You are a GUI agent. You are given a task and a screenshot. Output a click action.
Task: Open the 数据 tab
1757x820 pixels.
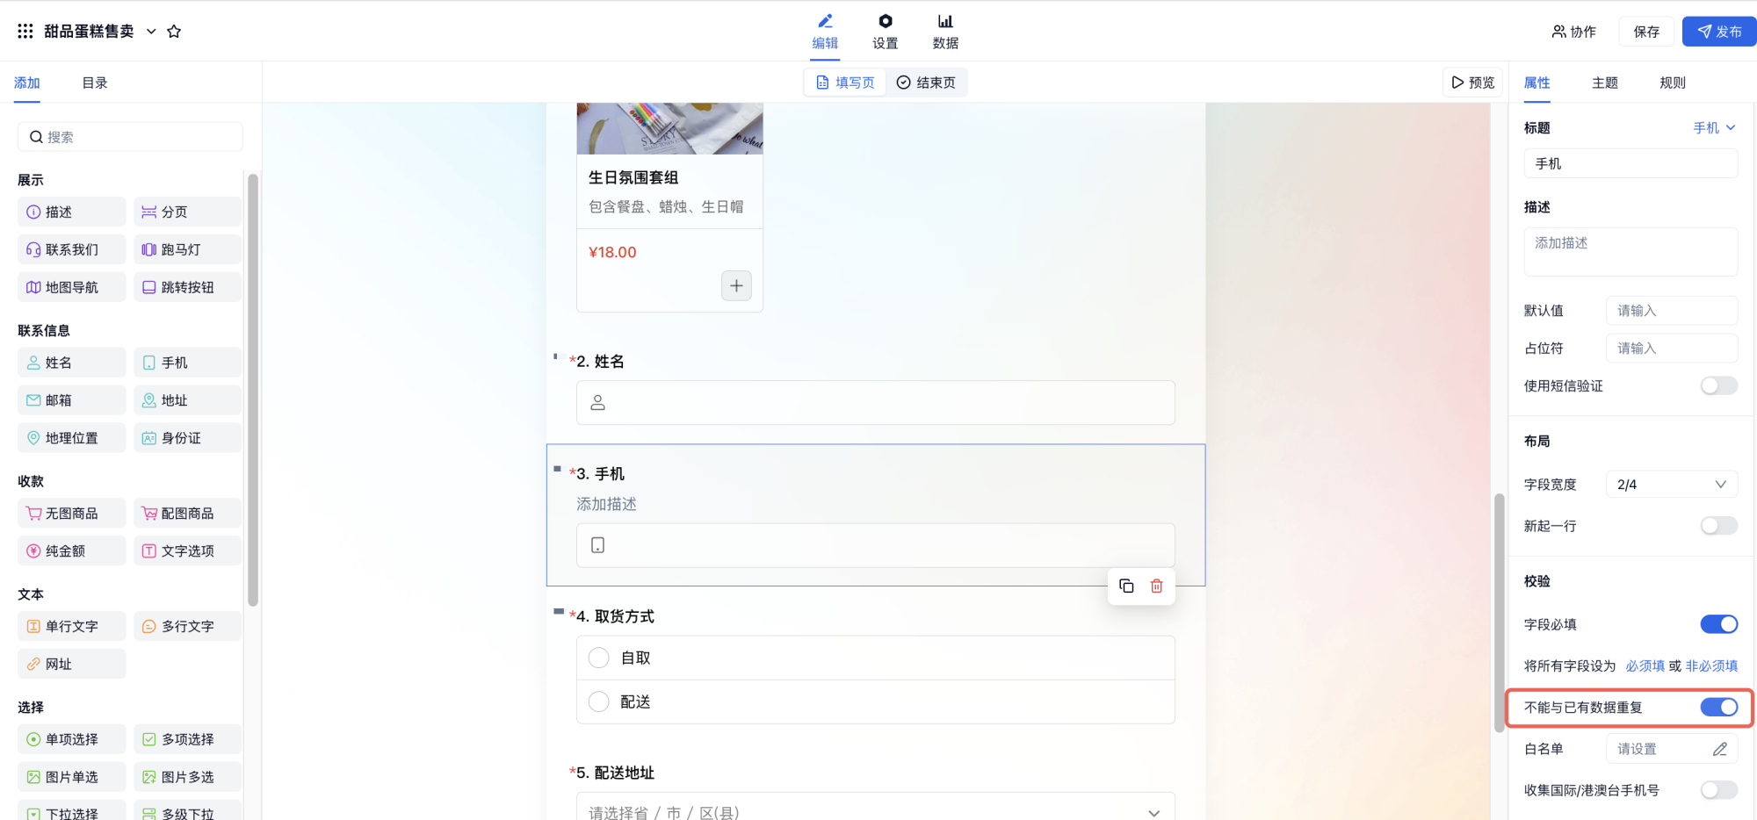(945, 32)
